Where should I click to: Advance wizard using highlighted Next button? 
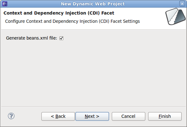click(x=92, y=116)
